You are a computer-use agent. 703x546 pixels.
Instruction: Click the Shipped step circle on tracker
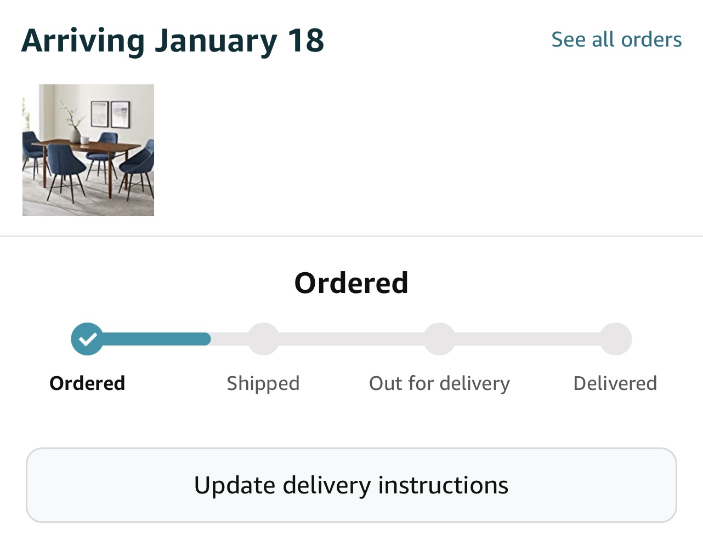pos(263,339)
